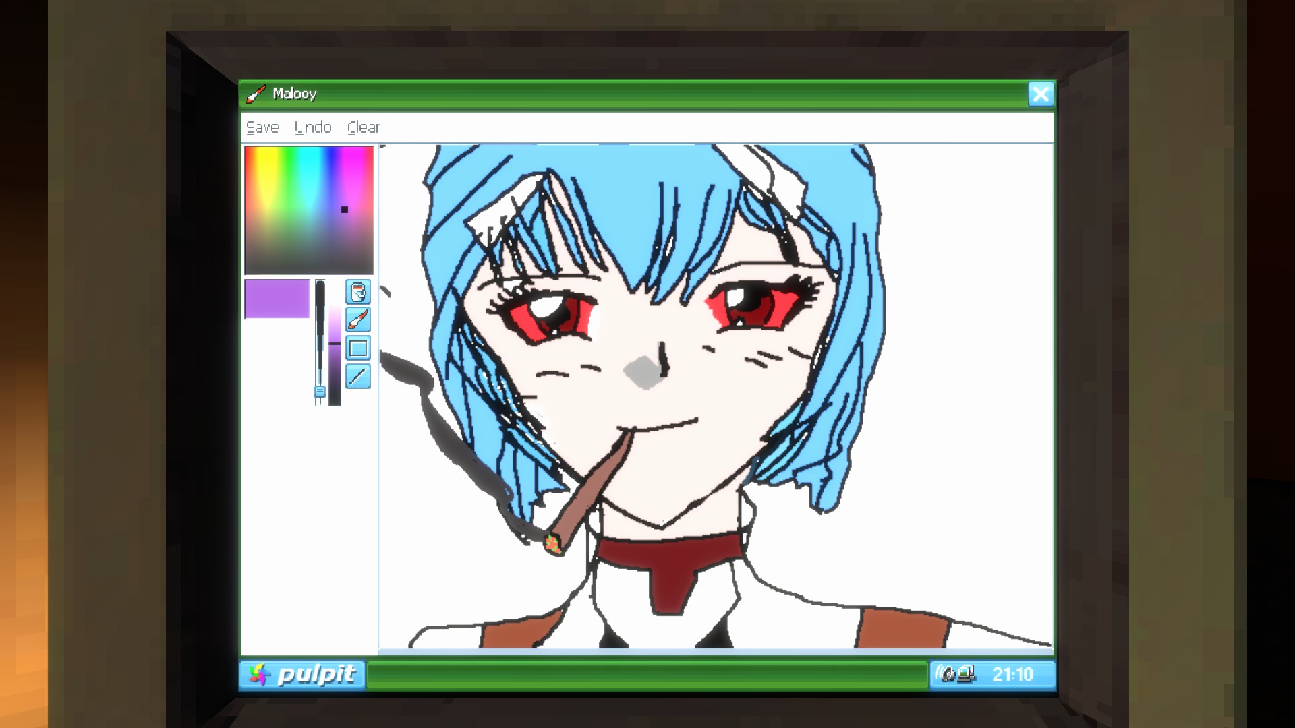Close the Malooy paint window

(x=1040, y=94)
